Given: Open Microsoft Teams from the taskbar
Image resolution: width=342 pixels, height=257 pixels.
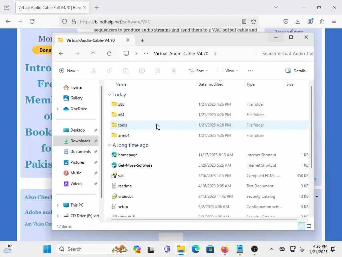Looking at the screenshot, I should tap(167, 249).
